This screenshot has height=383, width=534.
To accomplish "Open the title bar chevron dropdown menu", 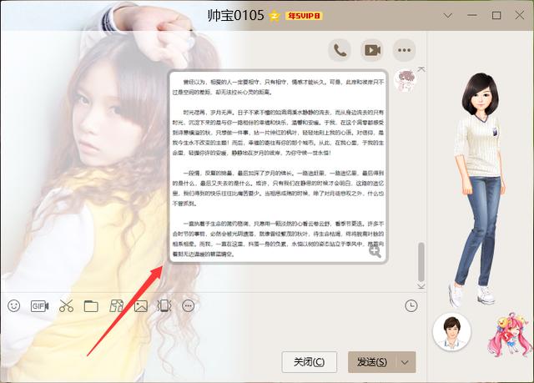I will coord(448,16).
